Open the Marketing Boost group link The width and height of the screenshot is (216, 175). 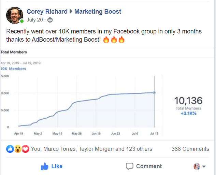98,12
